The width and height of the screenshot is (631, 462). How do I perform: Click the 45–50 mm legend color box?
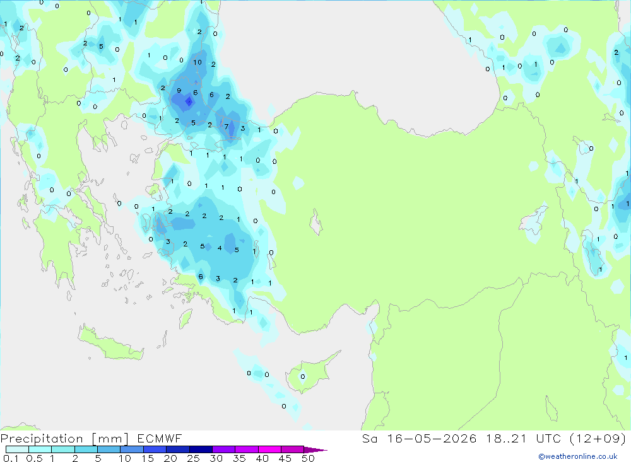tap(293, 449)
